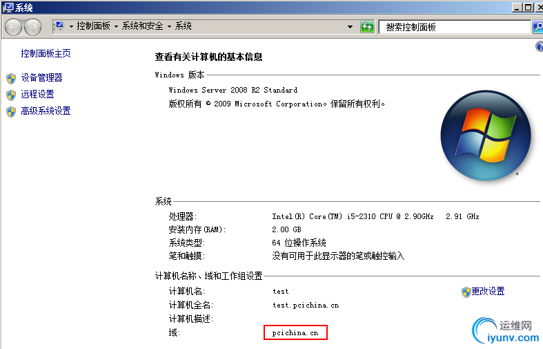Image resolution: width=543 pixels, height=349 pixels.
Task: Open address bar history dropdown arrow
Action: pyautogui.click(x=350, y=27)
